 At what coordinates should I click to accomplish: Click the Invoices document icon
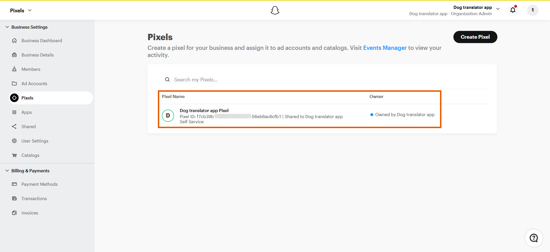pos(14,213)
